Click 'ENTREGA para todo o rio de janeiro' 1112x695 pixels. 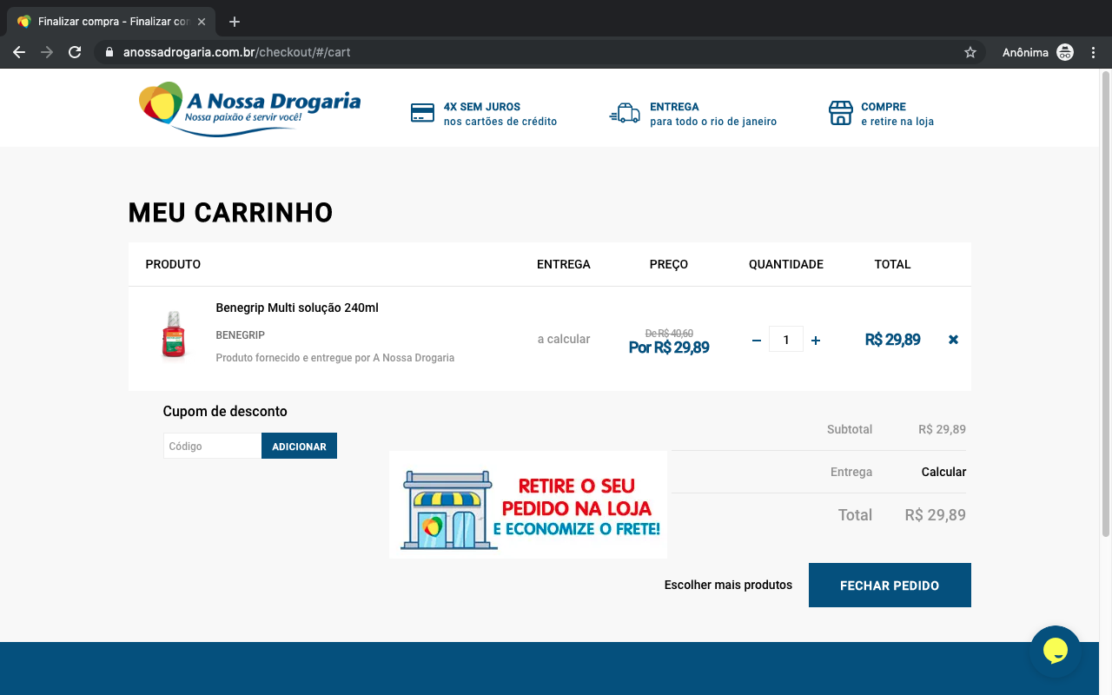pos(713,114)
